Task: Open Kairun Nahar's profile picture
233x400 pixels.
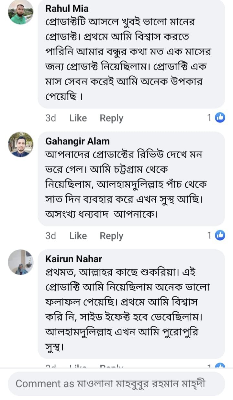Action: 20,262
